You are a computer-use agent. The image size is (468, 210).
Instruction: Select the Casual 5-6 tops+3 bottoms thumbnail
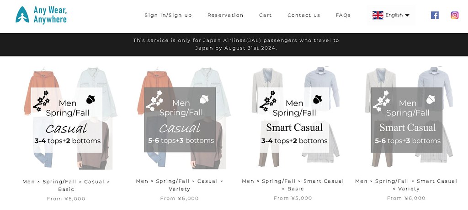click(x=180, y=118)
